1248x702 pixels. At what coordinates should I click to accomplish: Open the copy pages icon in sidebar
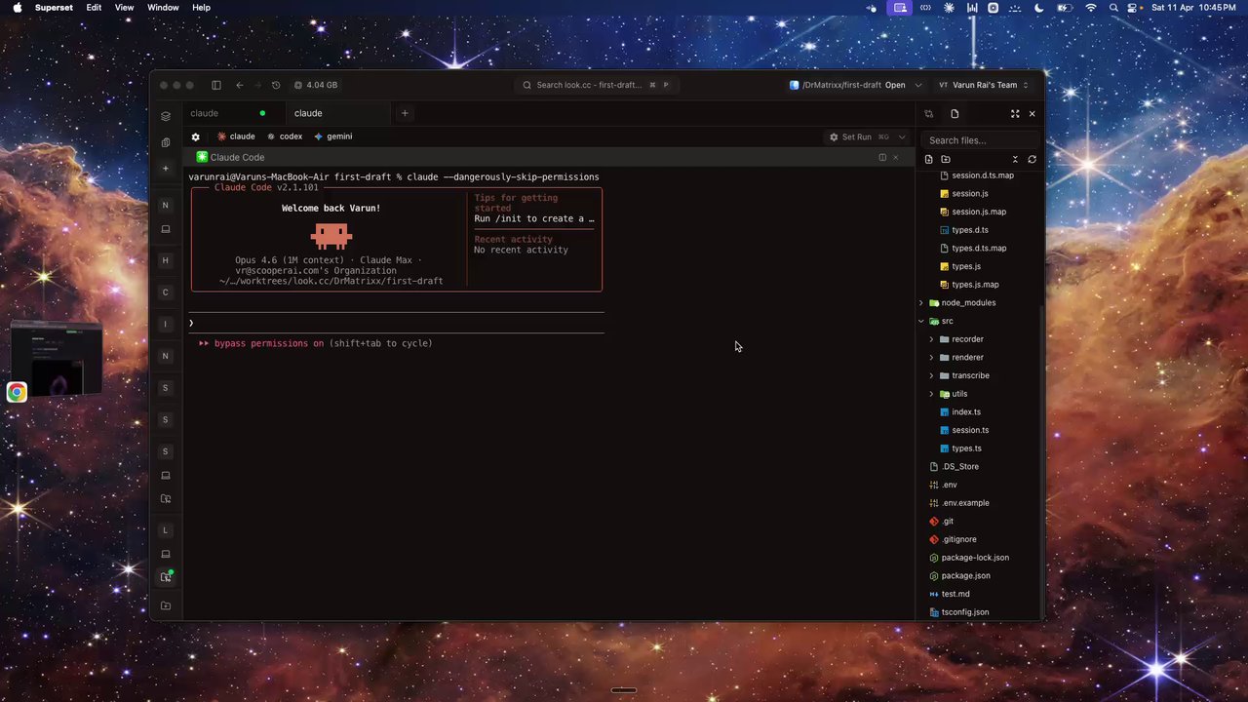pyautogui.click(x=166, y=142)
